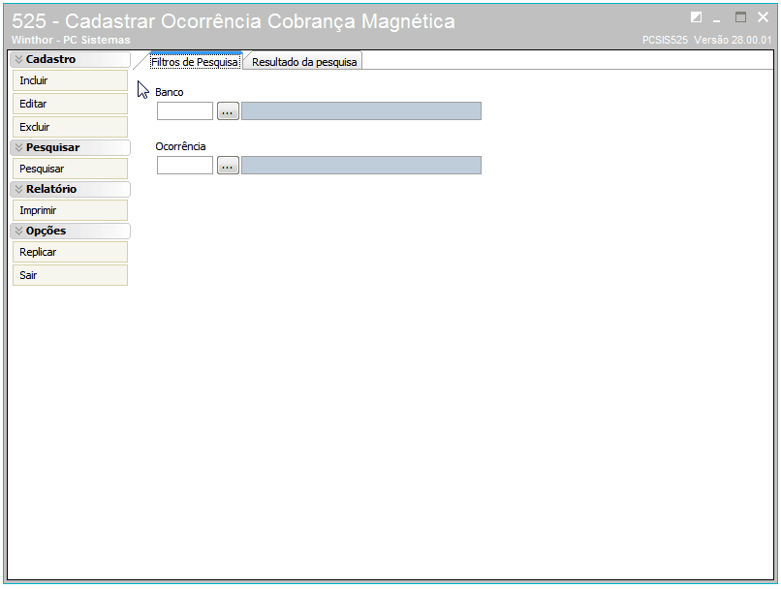Click the Incluir button

click(70, 80)
